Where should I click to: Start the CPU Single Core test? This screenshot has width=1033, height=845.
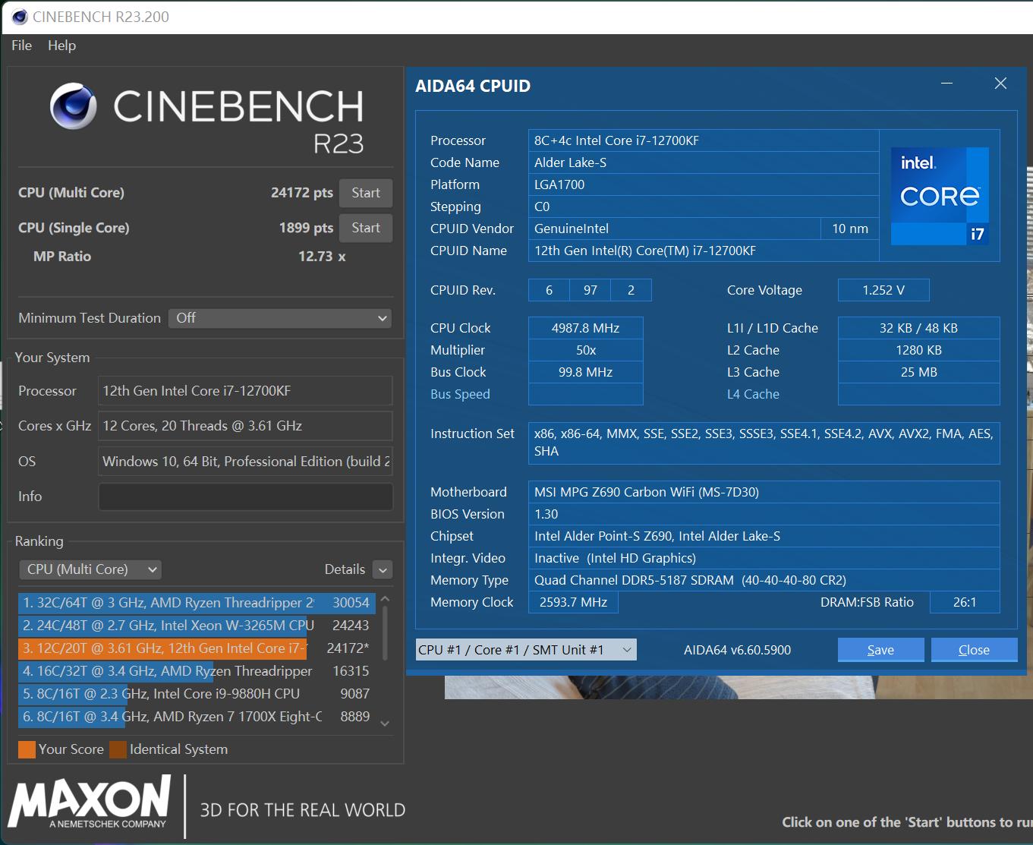tap(365, 228)
